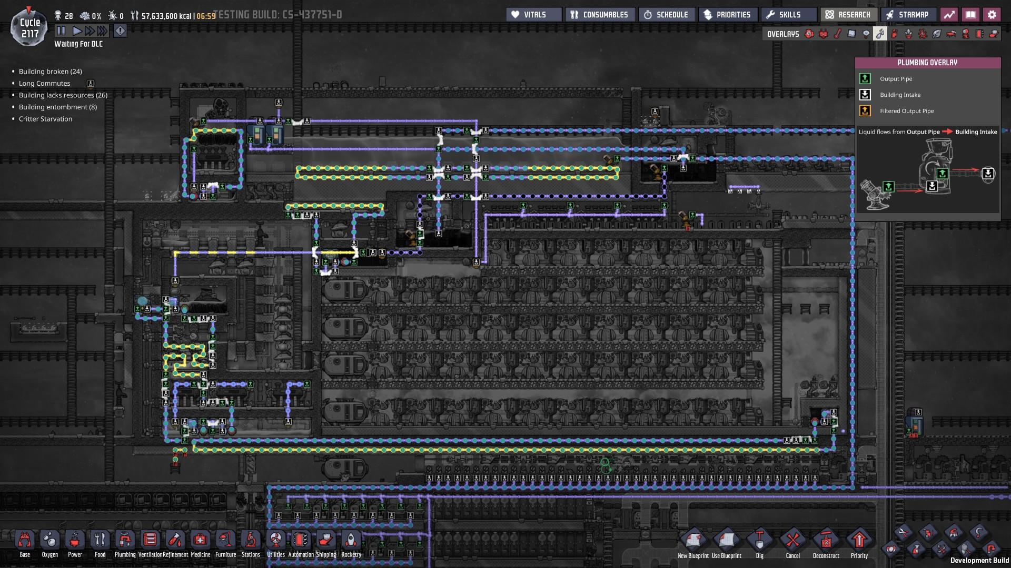
Task: Open the Research screen
Action: click(x=848, y=15)
